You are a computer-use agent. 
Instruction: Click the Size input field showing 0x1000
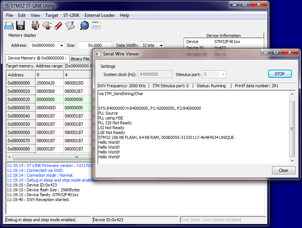pyautogui.click(x=95, y=45)
